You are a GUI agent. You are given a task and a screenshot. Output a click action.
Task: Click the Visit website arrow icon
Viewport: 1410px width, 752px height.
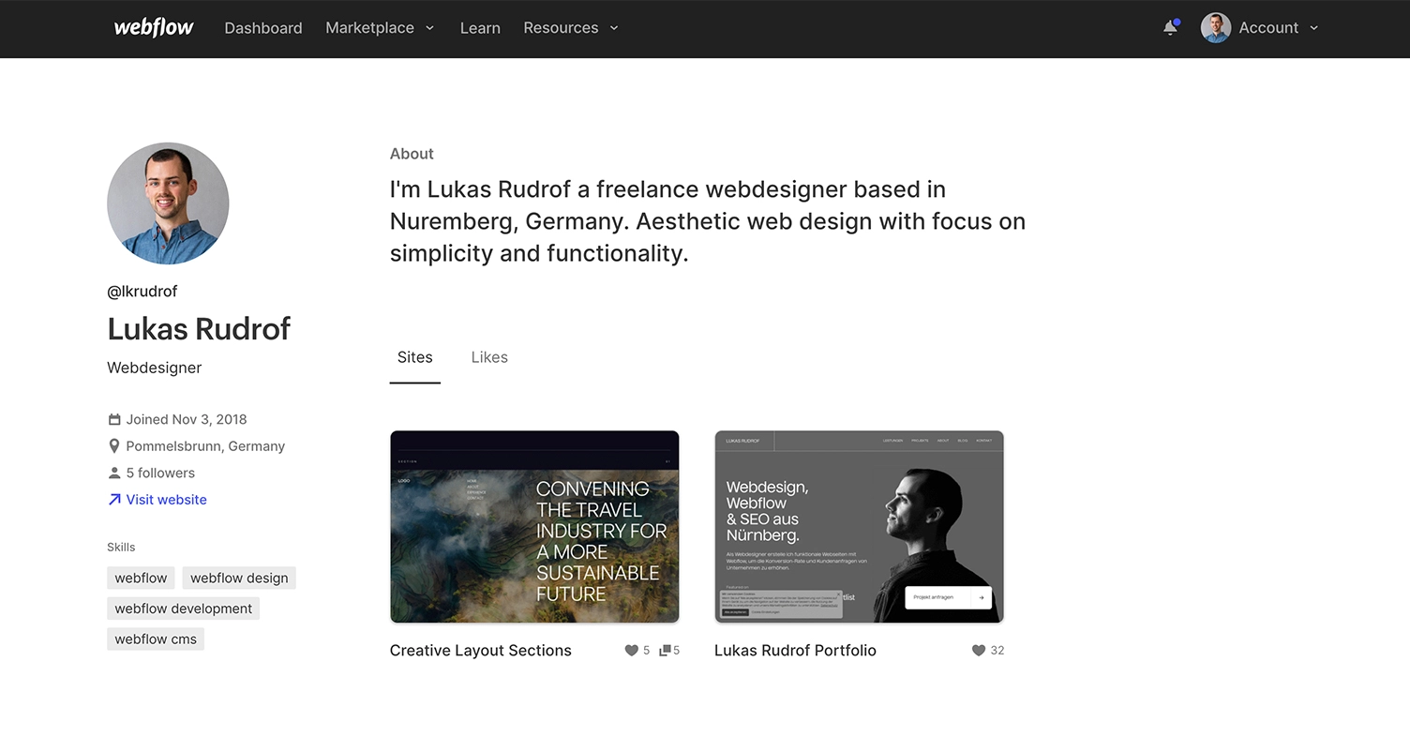point(114,500)
